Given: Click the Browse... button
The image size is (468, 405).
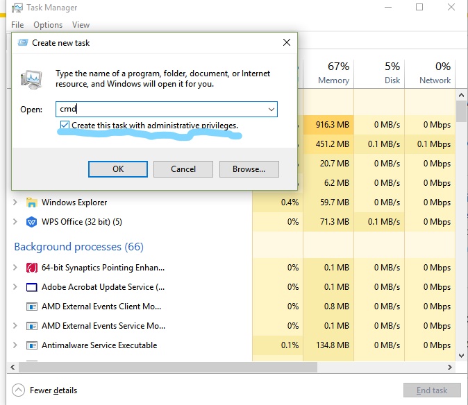Looking at the screenshot, I should 249,169.
